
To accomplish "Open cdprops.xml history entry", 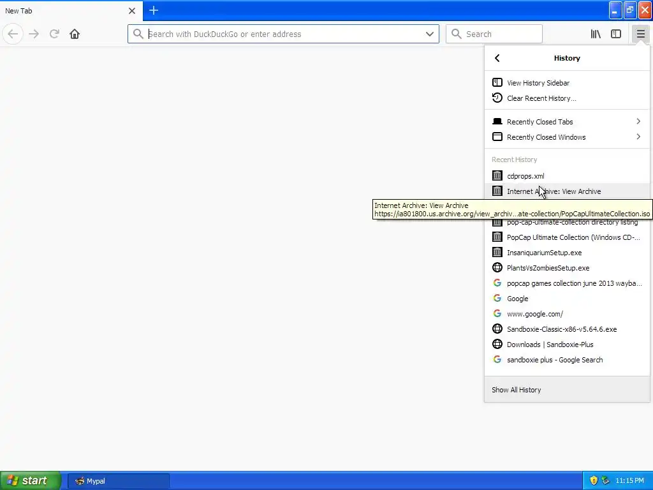I will tap(567, 176).
